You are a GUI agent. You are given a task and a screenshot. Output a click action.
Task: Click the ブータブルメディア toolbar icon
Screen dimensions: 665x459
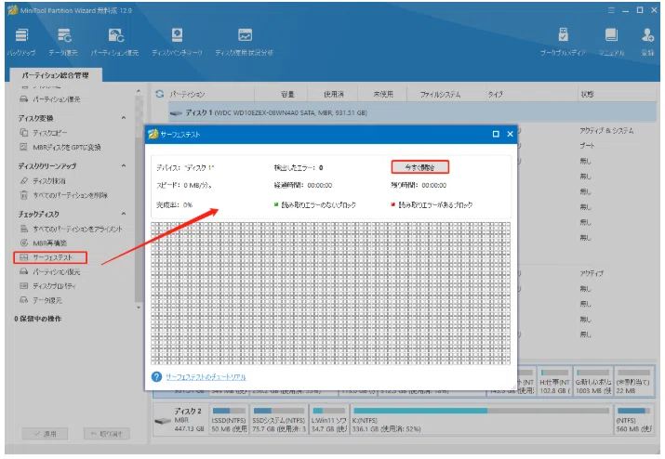pos(563,42)
